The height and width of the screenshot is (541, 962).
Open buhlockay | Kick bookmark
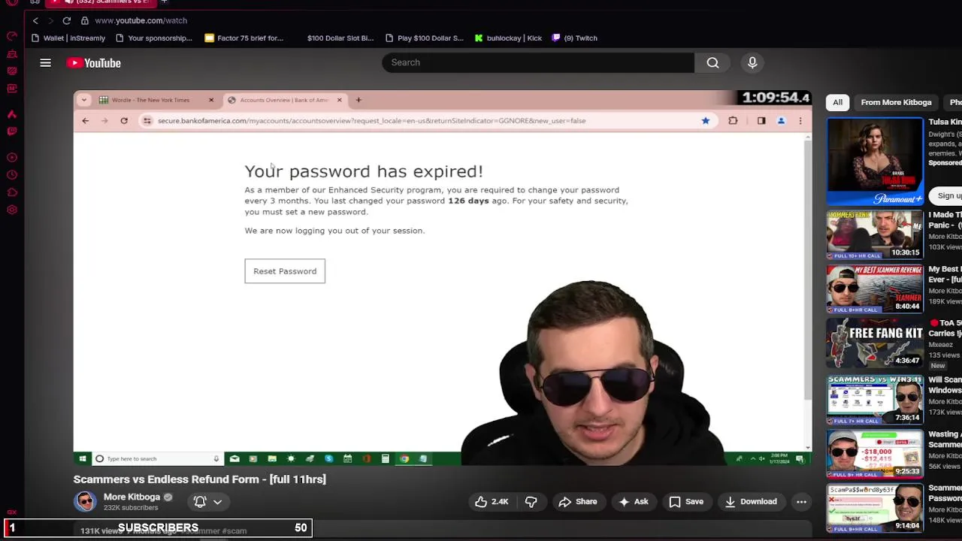[x=508, y=38]
